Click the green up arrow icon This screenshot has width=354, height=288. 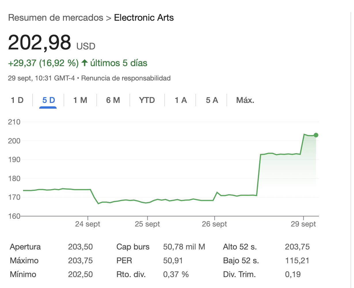point(84,63)
